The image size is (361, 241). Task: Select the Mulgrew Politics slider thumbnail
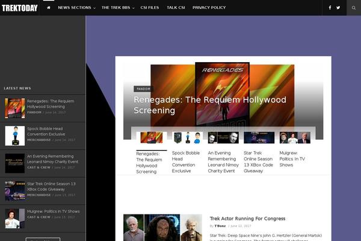pyautogui.click(x=295, y=137)
